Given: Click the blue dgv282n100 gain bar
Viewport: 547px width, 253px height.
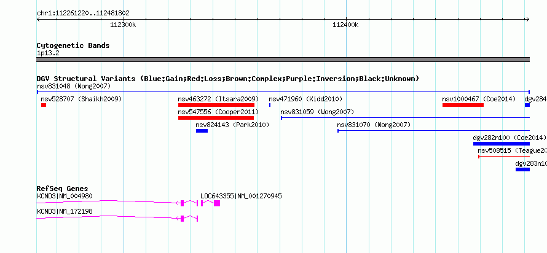Looking at the screenshot, I should [x=502, y=144].
